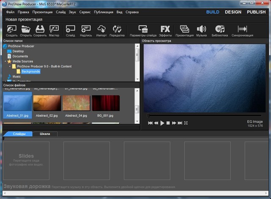
Task: Click the Синхронизация toolbar icon
Action: (x=242, y=30)
